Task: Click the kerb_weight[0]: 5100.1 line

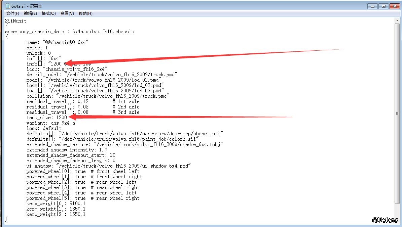Action: coord(56,203)
